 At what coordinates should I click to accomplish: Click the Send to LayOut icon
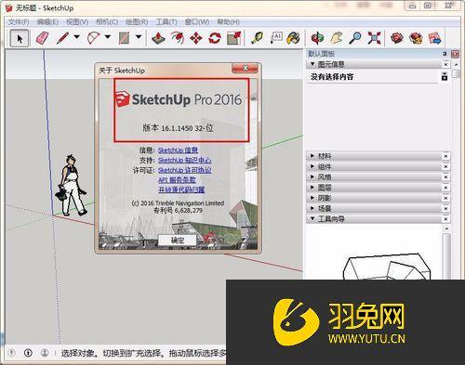click(x=434, y=38)
